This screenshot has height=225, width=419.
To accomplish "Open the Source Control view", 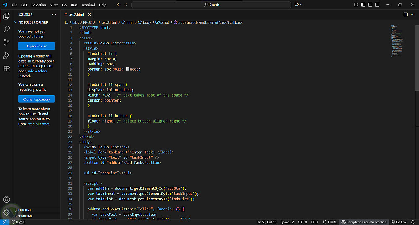I will [6, 42].
